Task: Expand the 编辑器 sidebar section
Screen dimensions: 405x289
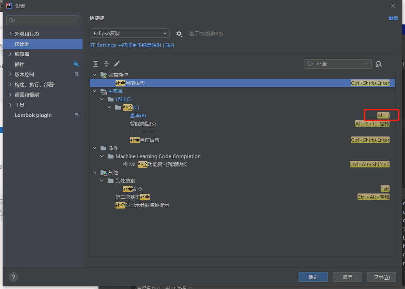Action: tap(10, 54)
